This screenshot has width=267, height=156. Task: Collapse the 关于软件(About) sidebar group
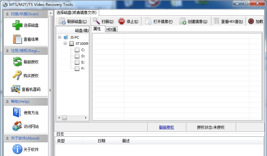point(7,138)
